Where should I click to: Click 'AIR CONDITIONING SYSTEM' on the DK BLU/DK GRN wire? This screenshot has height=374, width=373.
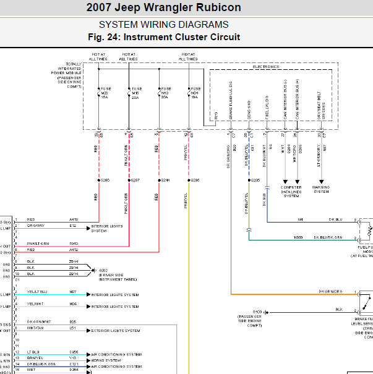pos(116,367)
